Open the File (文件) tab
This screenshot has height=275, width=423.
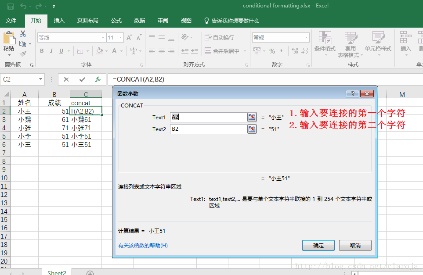[x=11, y=21]
